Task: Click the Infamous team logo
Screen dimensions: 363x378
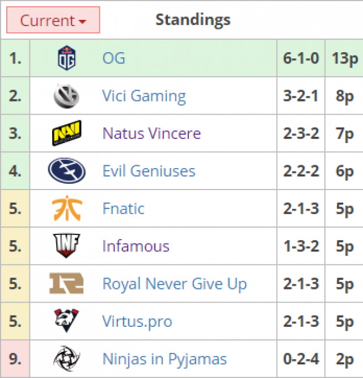Action: coord(67,246)
